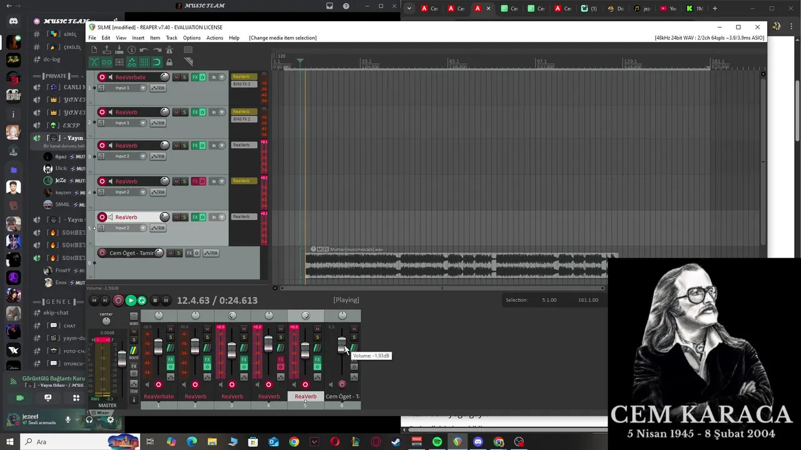
Task: Toggle record monitoring speaker on track 5
Action: coord(111,217)
